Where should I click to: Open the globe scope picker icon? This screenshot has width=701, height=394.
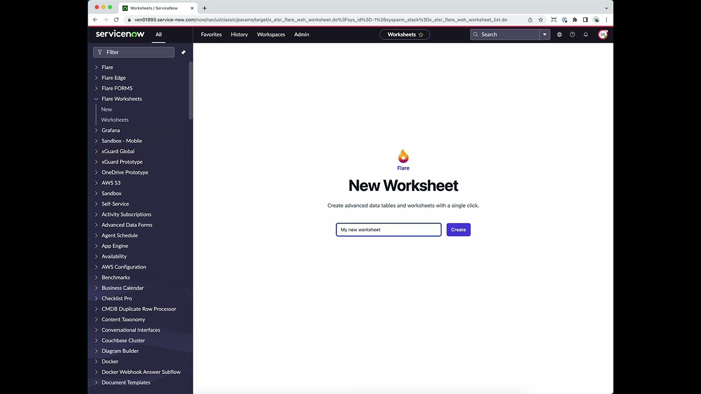pos(559,34)
